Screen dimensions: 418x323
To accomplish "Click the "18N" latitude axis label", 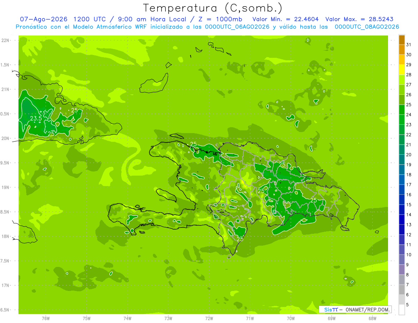I will pyautogui.click(x=5, y=236).
